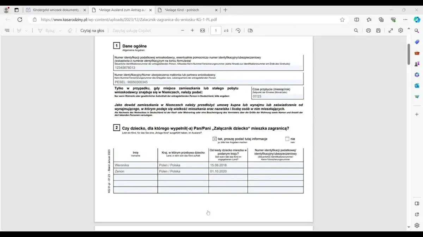Toggle fit-to-width view mode
The width and height of the screenshot is (423, 237).
(202, 30)
